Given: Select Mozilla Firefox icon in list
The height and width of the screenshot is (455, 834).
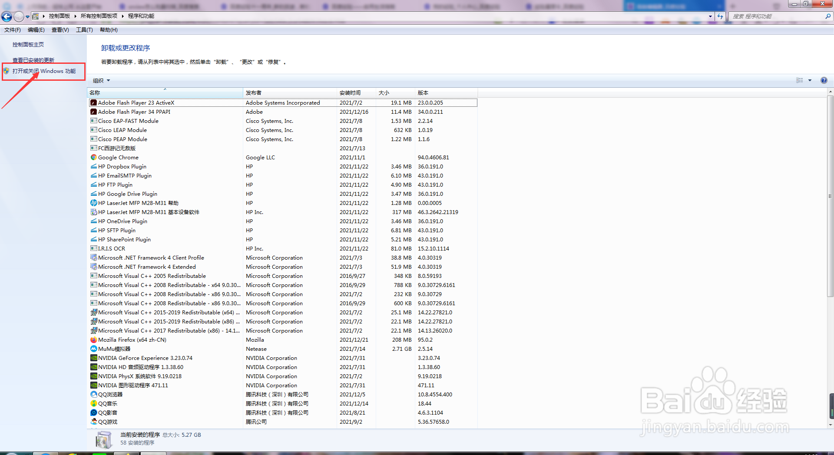Looking at the screenshot, I should point(93,340).
